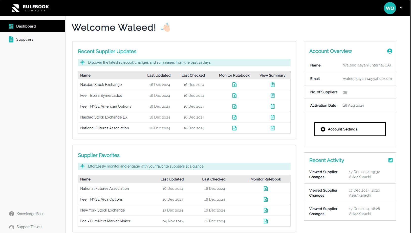
Task: Switch to the Dashboard section
Action: click(x=26, y=26)
